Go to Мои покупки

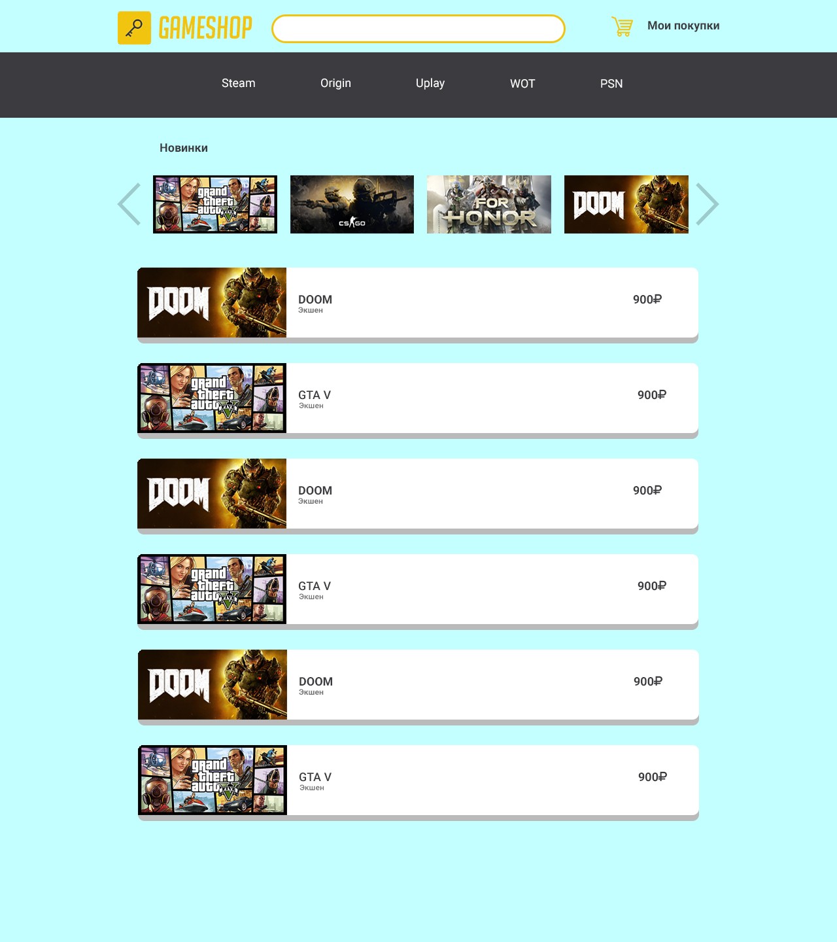pyautogui.click(x=683, y=26)
